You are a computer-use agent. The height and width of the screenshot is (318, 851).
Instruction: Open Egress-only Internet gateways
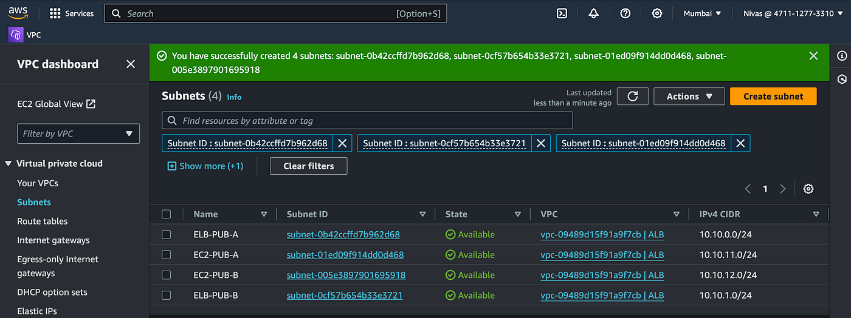pos(58,266)
